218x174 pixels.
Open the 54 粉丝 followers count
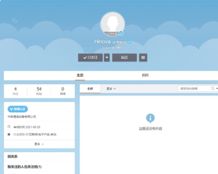point(39,91)
